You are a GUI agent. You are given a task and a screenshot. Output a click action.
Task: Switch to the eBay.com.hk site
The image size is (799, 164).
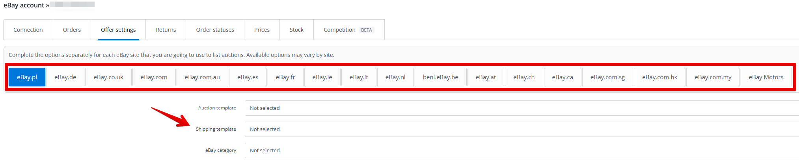click(x=659, y=77)
